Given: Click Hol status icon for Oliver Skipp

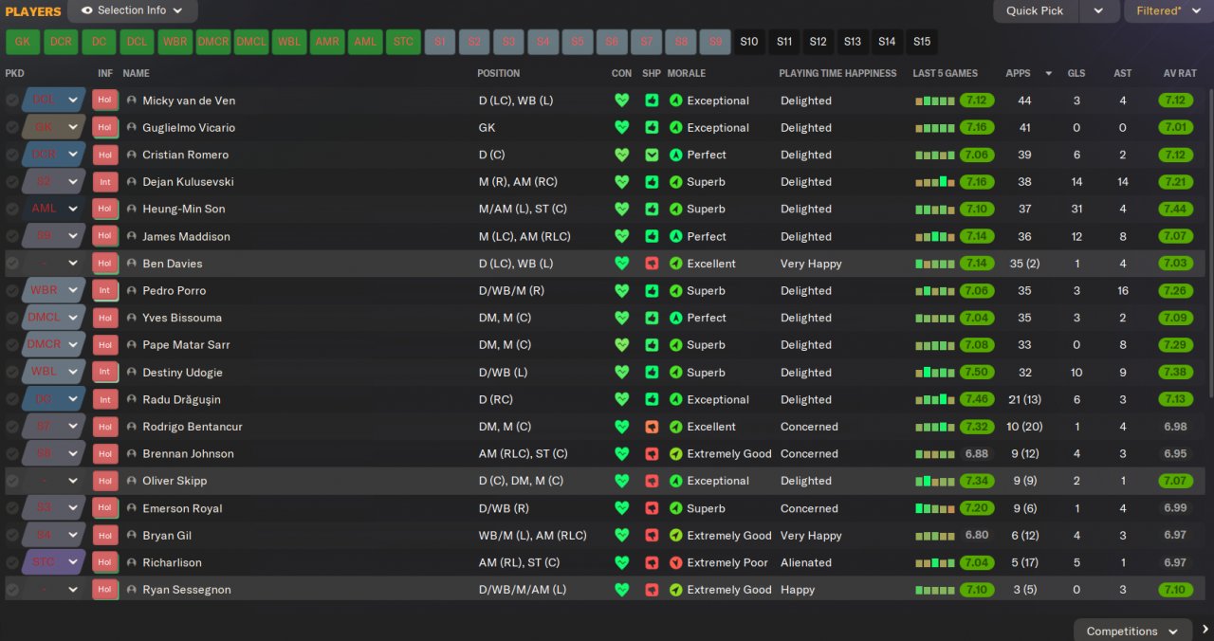Looking at the screenshot, I should 104,481.
